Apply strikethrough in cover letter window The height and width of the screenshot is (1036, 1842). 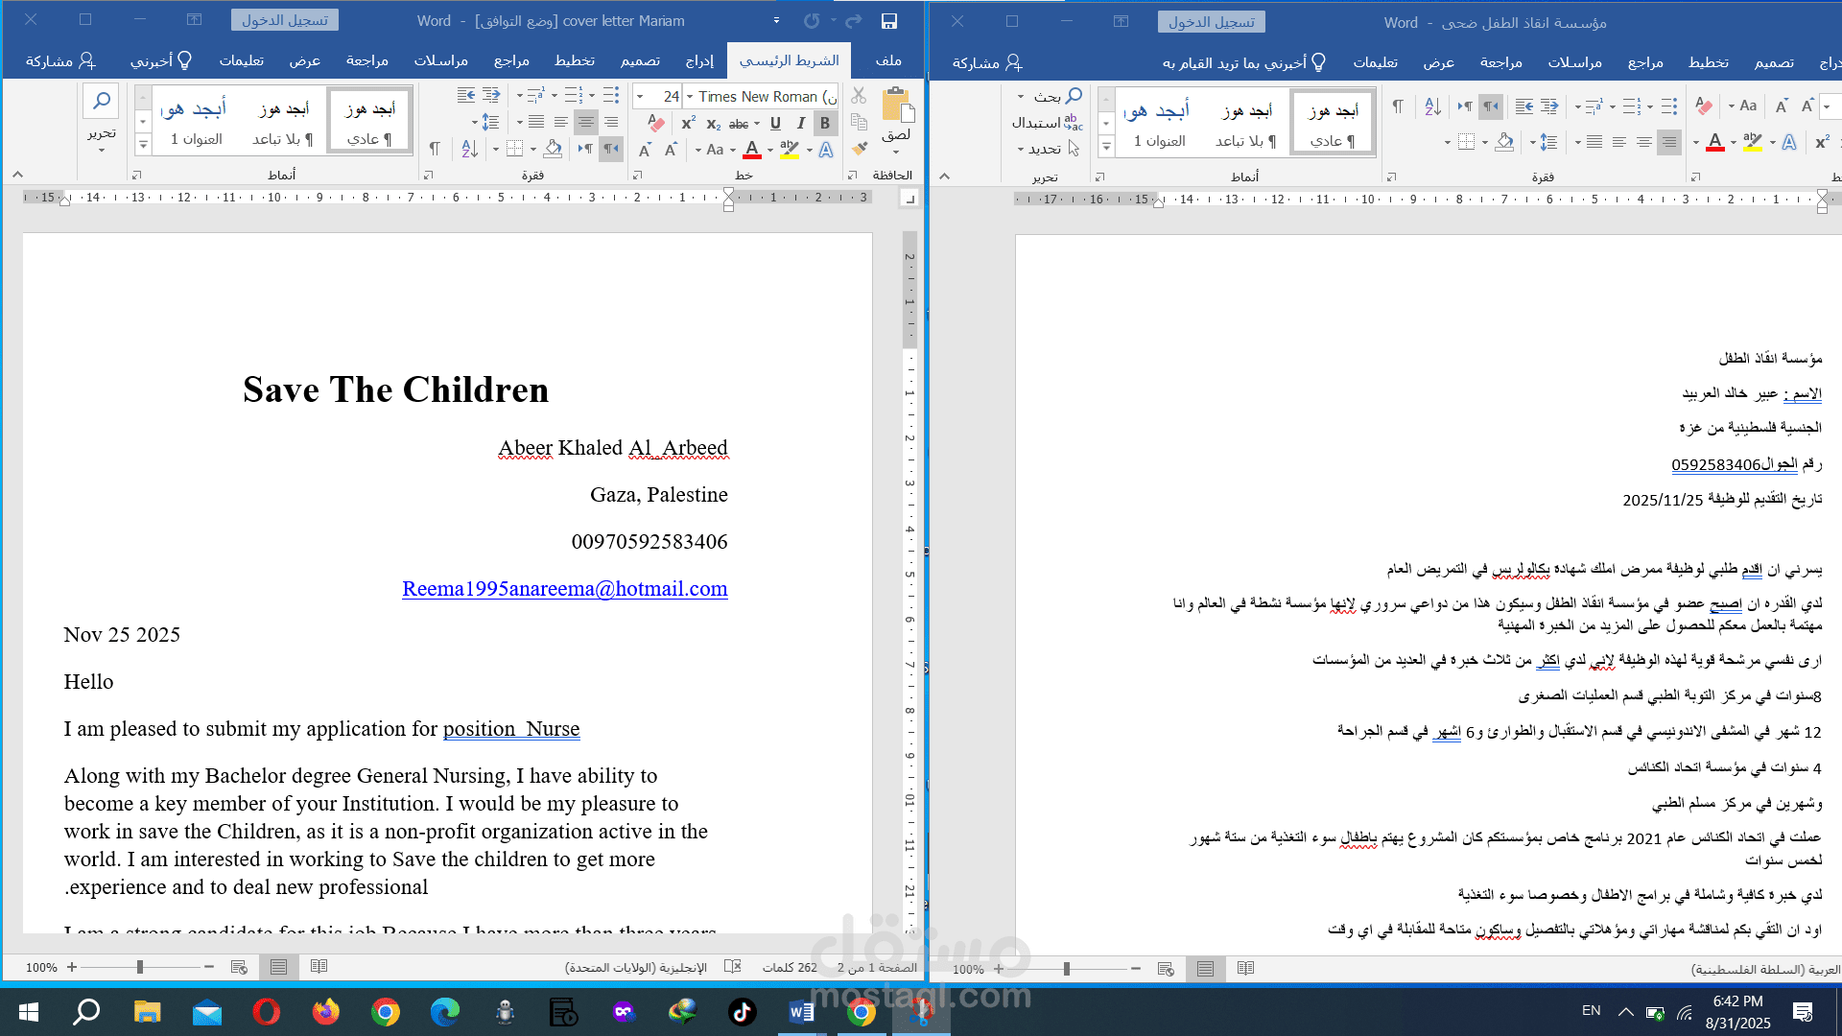coord(738,124)
